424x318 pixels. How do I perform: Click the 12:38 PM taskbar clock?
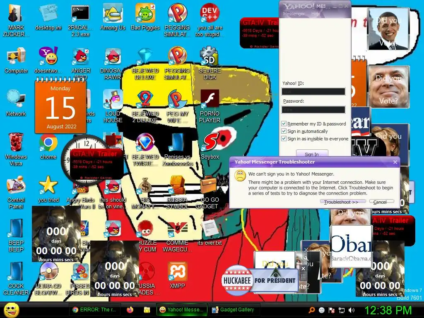point(388,310)
